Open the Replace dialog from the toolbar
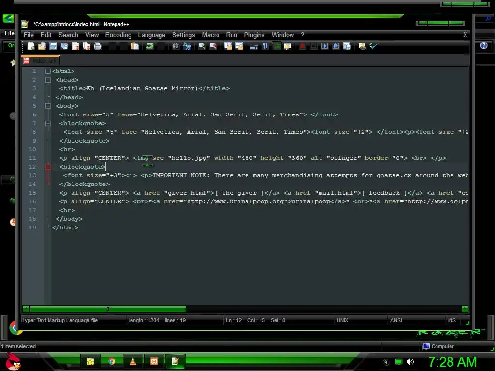 [187, 46]
